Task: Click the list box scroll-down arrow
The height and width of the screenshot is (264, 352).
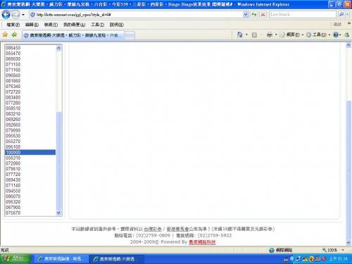Action: pos(58,213)
